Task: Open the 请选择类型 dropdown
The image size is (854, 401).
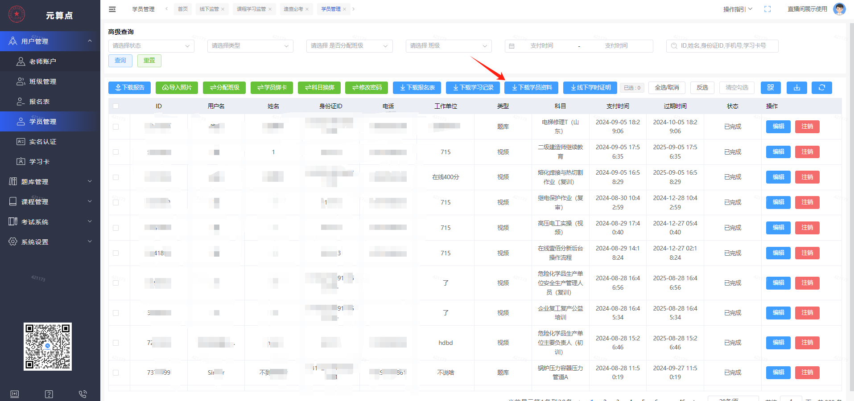Action: [x=250, y=46]
